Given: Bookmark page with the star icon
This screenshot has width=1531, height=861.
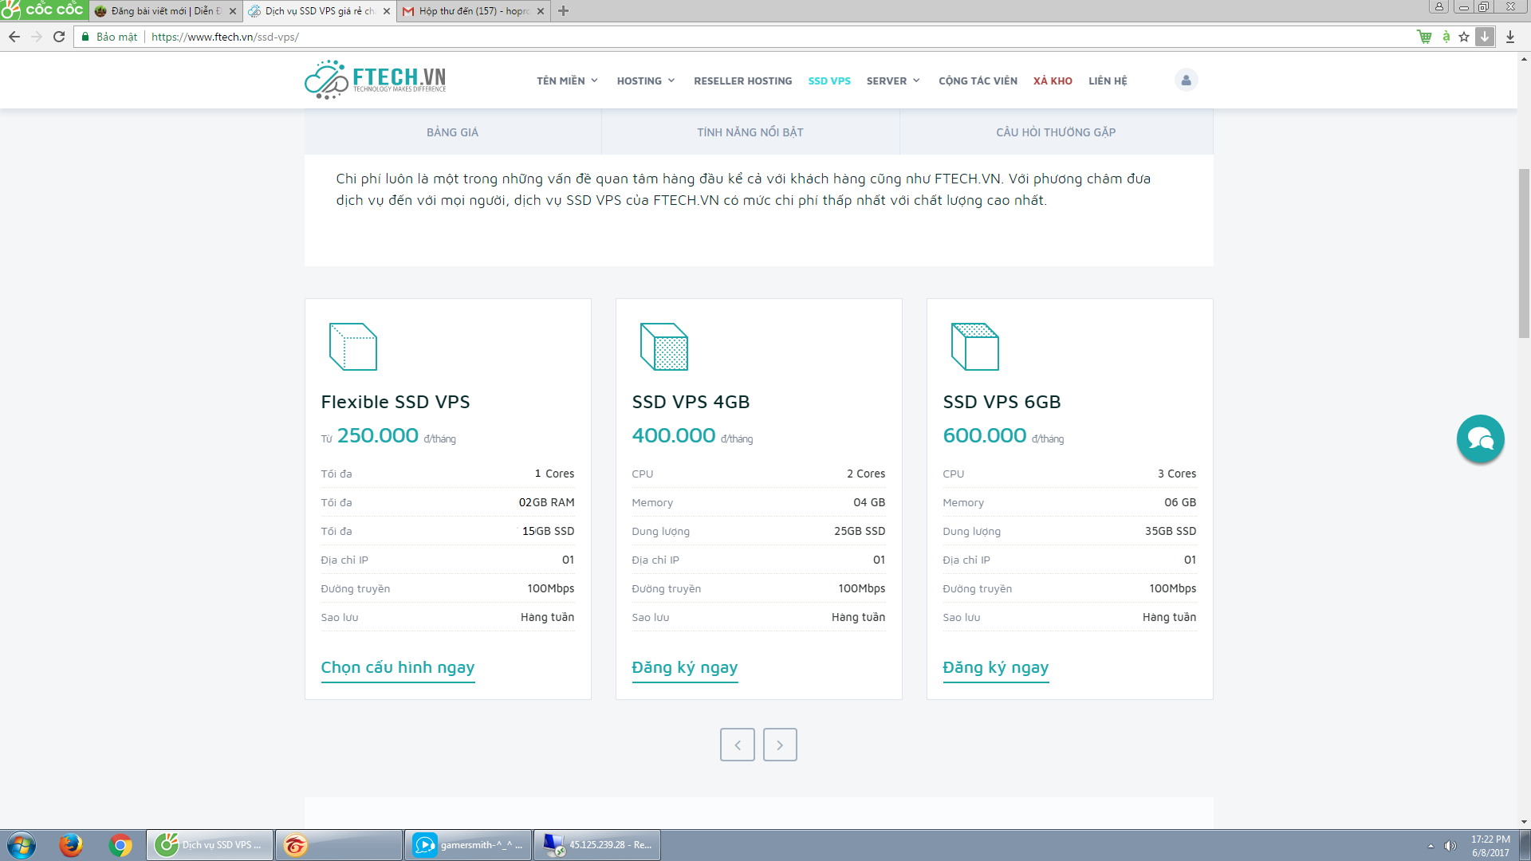Looking at the screenshot, I should (1464, 37).
